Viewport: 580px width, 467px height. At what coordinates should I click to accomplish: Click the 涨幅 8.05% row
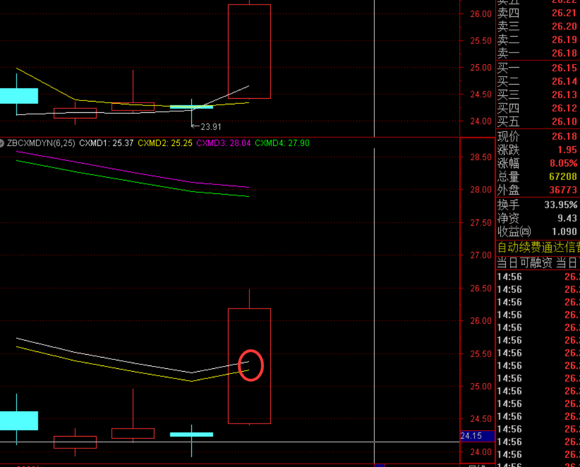click(x=538, y=163)
